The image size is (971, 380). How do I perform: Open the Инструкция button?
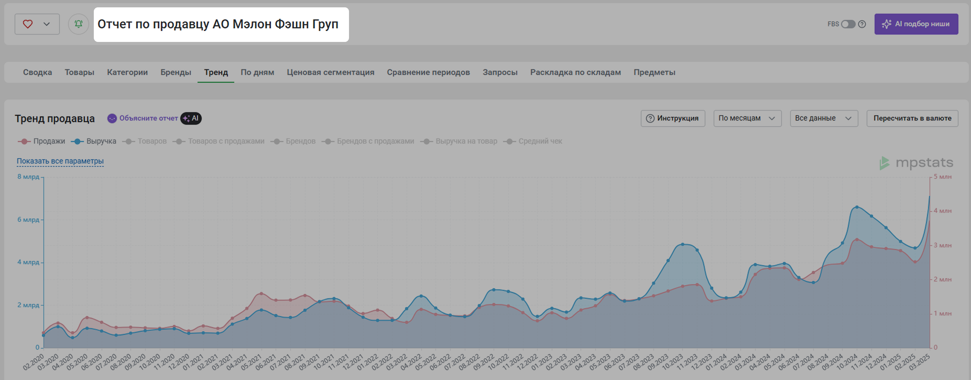click(673, 118)
